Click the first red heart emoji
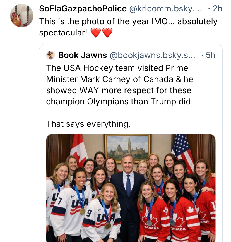 (96, 33)
